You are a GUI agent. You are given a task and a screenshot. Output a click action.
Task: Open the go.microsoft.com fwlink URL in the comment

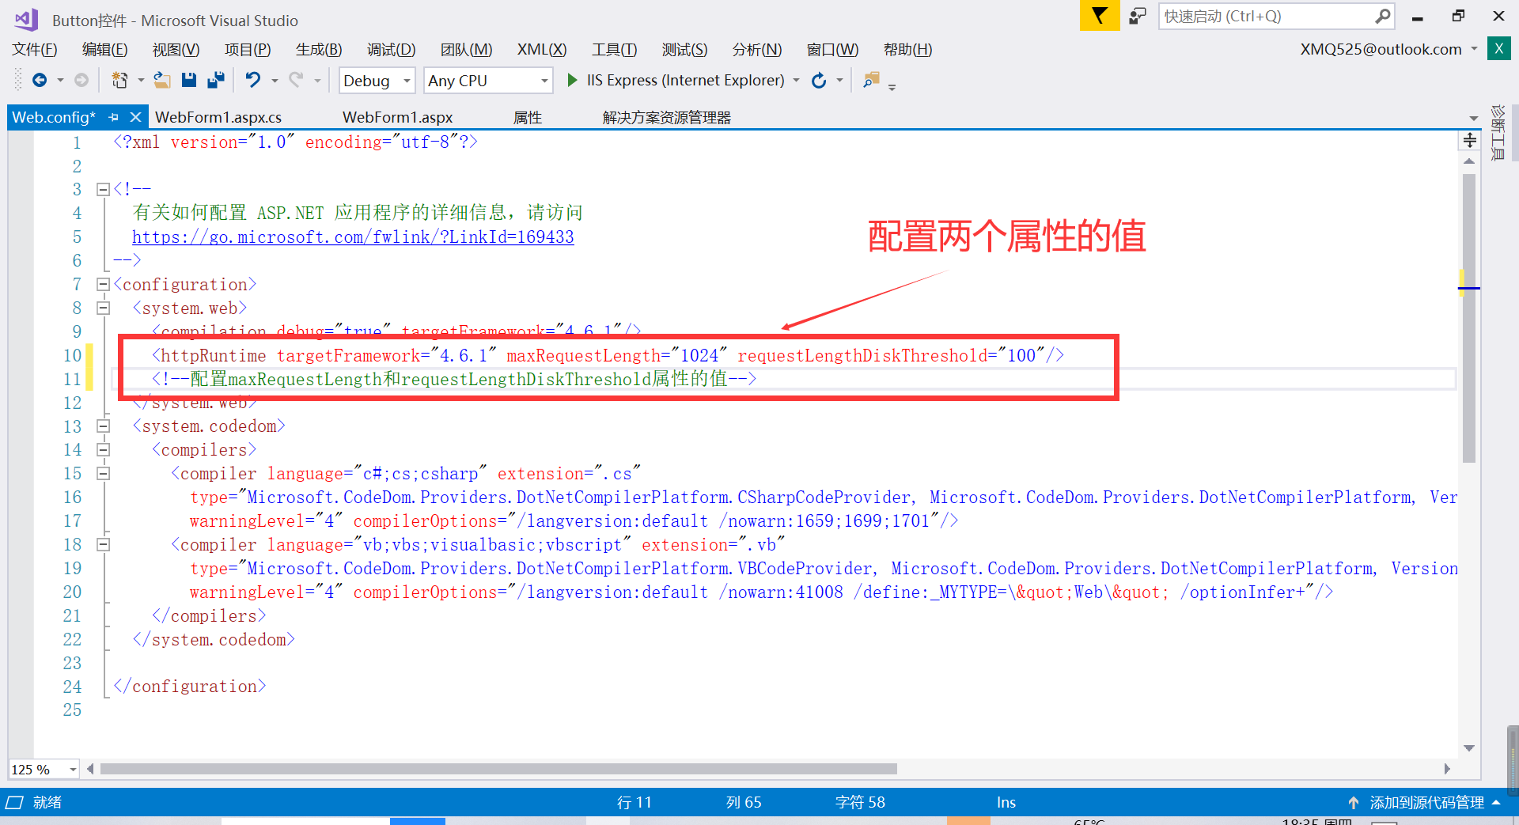[353, 237]
